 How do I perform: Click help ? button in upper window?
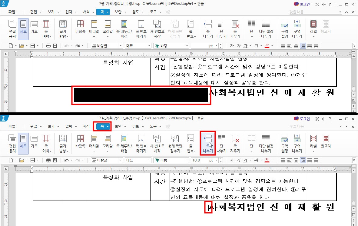tap(330, 4)
